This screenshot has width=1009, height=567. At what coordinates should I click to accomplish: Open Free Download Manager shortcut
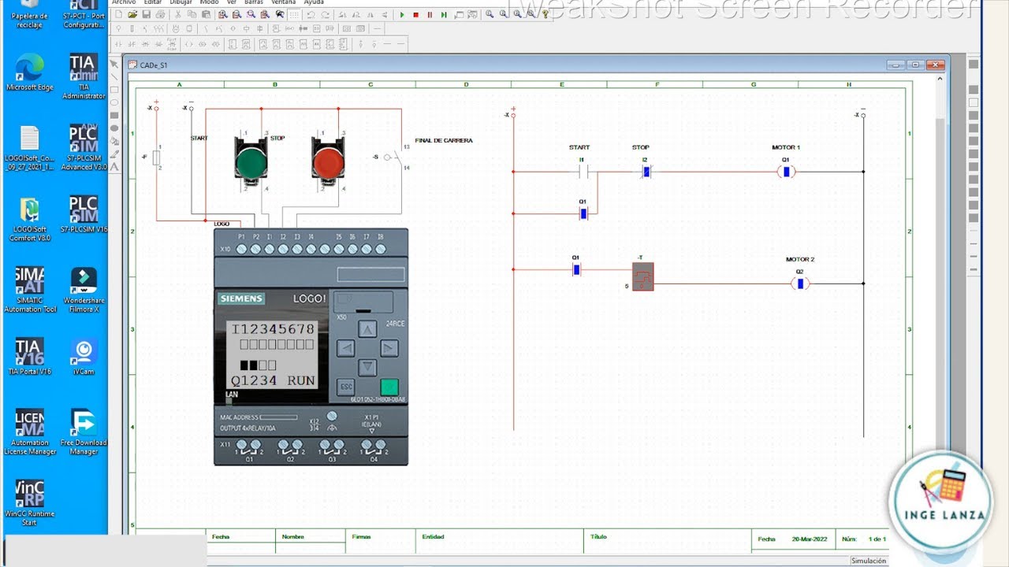click(x=84, y=432)
